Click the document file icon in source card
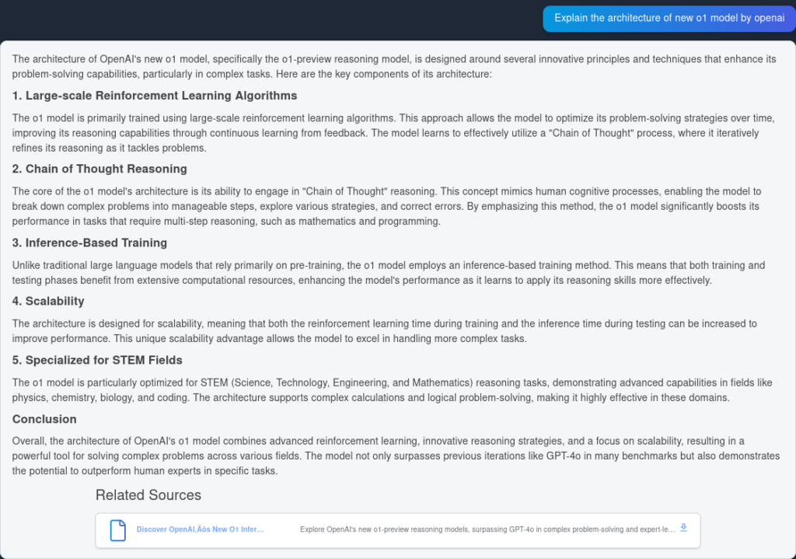Viewport: 796px width, 559px height. click(117, 530)
